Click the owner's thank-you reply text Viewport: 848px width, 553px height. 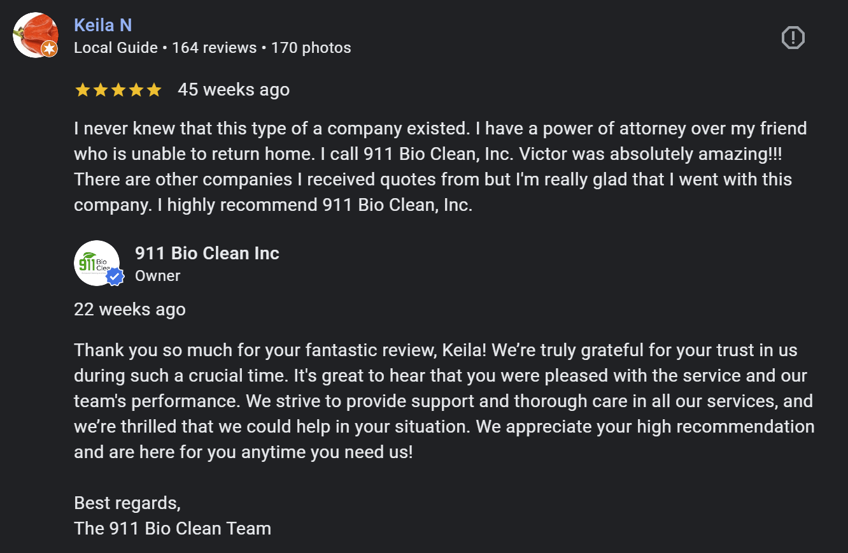pos(439,401)
